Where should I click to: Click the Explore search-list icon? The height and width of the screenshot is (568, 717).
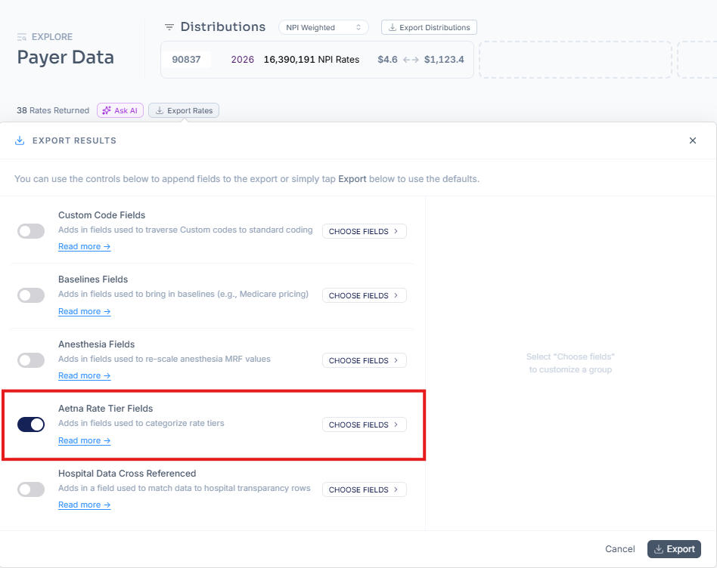21,37
